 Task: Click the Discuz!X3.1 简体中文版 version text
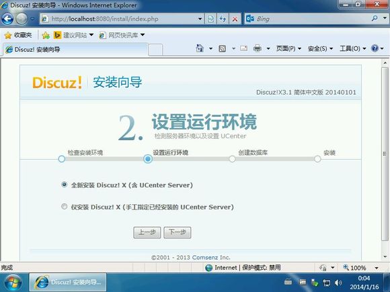point(306,93)
